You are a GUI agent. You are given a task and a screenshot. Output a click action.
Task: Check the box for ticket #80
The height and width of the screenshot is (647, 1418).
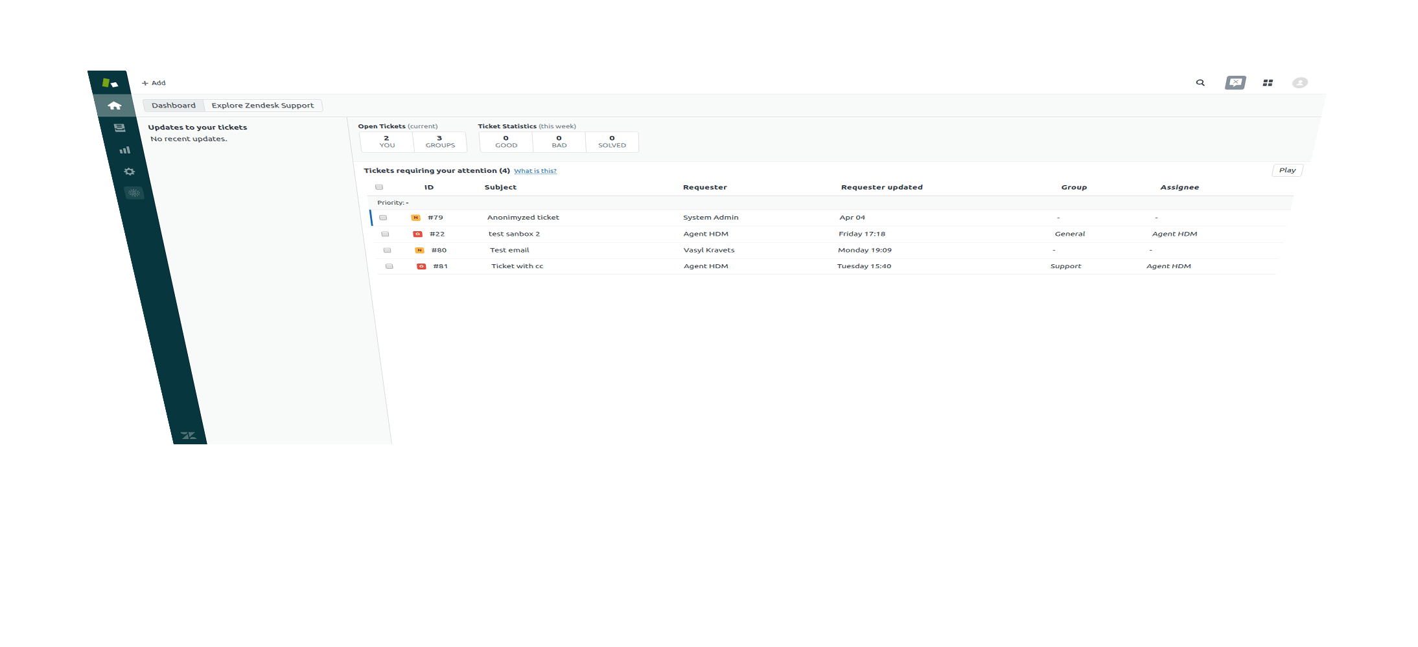tap(387, 250)
